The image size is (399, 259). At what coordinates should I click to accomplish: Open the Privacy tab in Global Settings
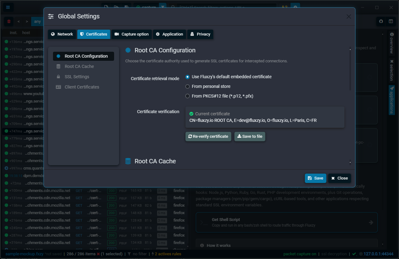(x=200, y=34)
